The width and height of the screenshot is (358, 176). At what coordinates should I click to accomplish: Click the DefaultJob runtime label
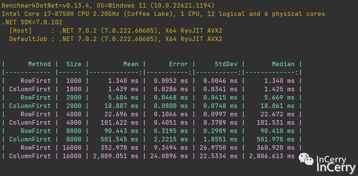(28, 39)
